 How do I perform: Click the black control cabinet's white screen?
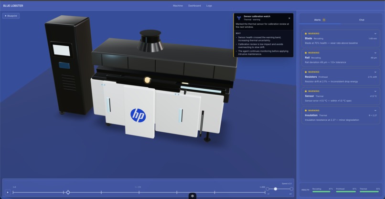[62, 50]
